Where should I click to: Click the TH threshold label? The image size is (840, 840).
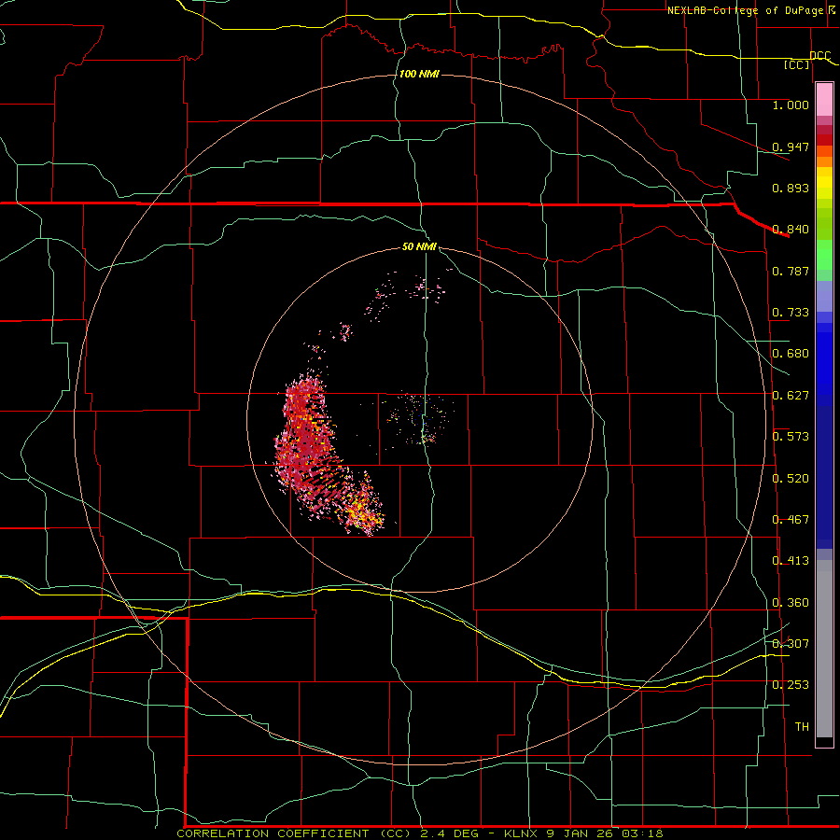[802, 727]
